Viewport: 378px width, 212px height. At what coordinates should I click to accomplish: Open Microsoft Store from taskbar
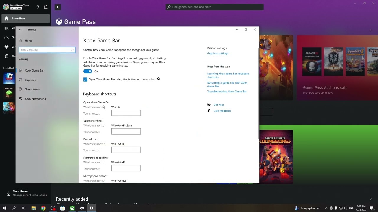(63, 208)
